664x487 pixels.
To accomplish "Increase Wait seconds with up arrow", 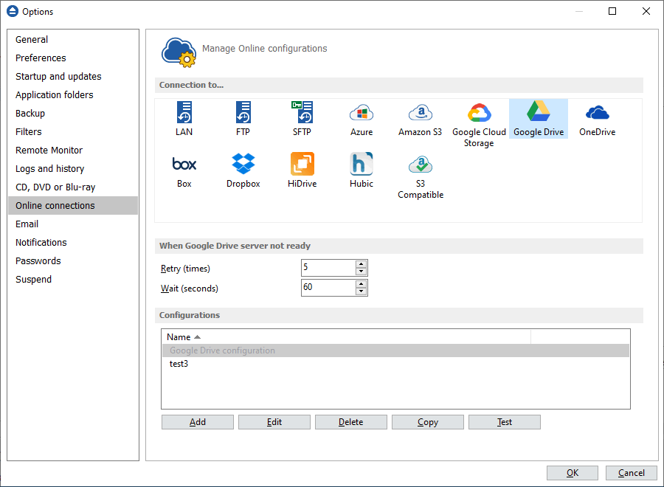I will tap(361, 284).
